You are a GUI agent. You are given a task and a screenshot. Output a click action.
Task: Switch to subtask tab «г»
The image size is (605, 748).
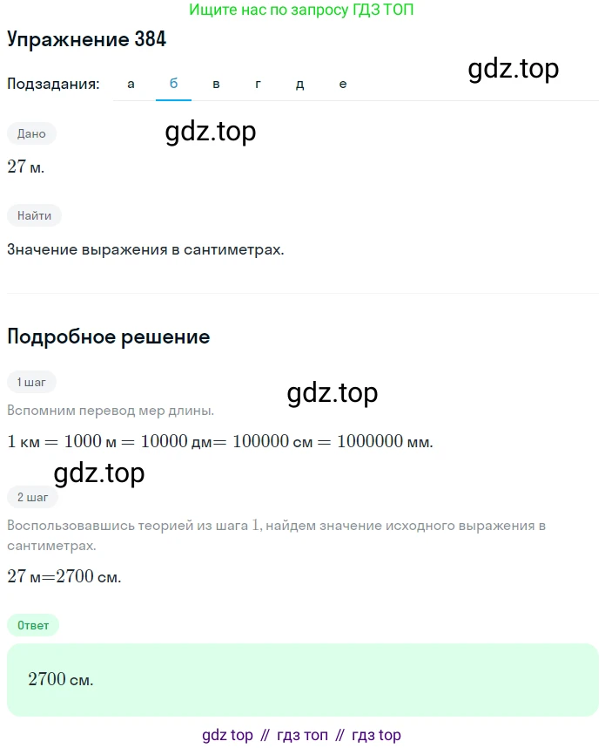click(x=258, y=84)
